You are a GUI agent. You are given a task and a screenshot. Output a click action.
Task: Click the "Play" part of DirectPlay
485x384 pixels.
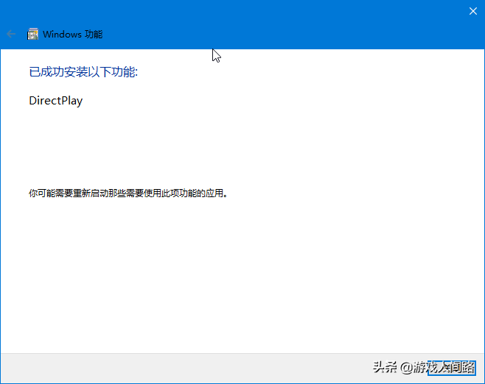coord(71,101)
